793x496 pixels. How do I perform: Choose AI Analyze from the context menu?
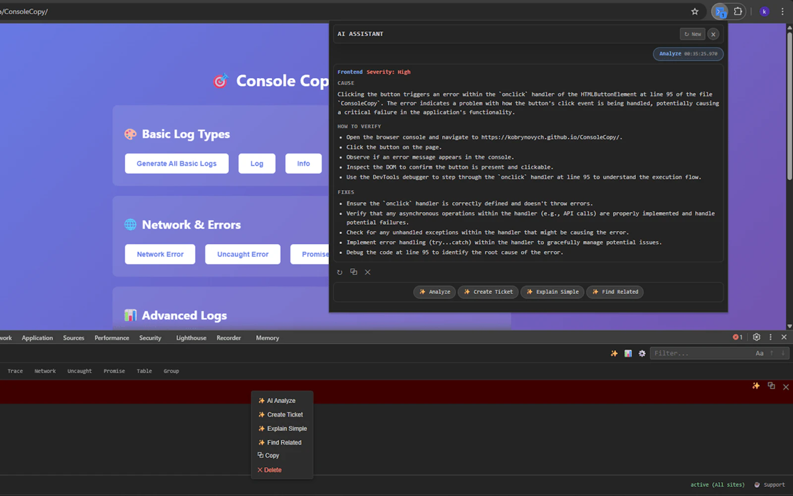coord(282,401)
